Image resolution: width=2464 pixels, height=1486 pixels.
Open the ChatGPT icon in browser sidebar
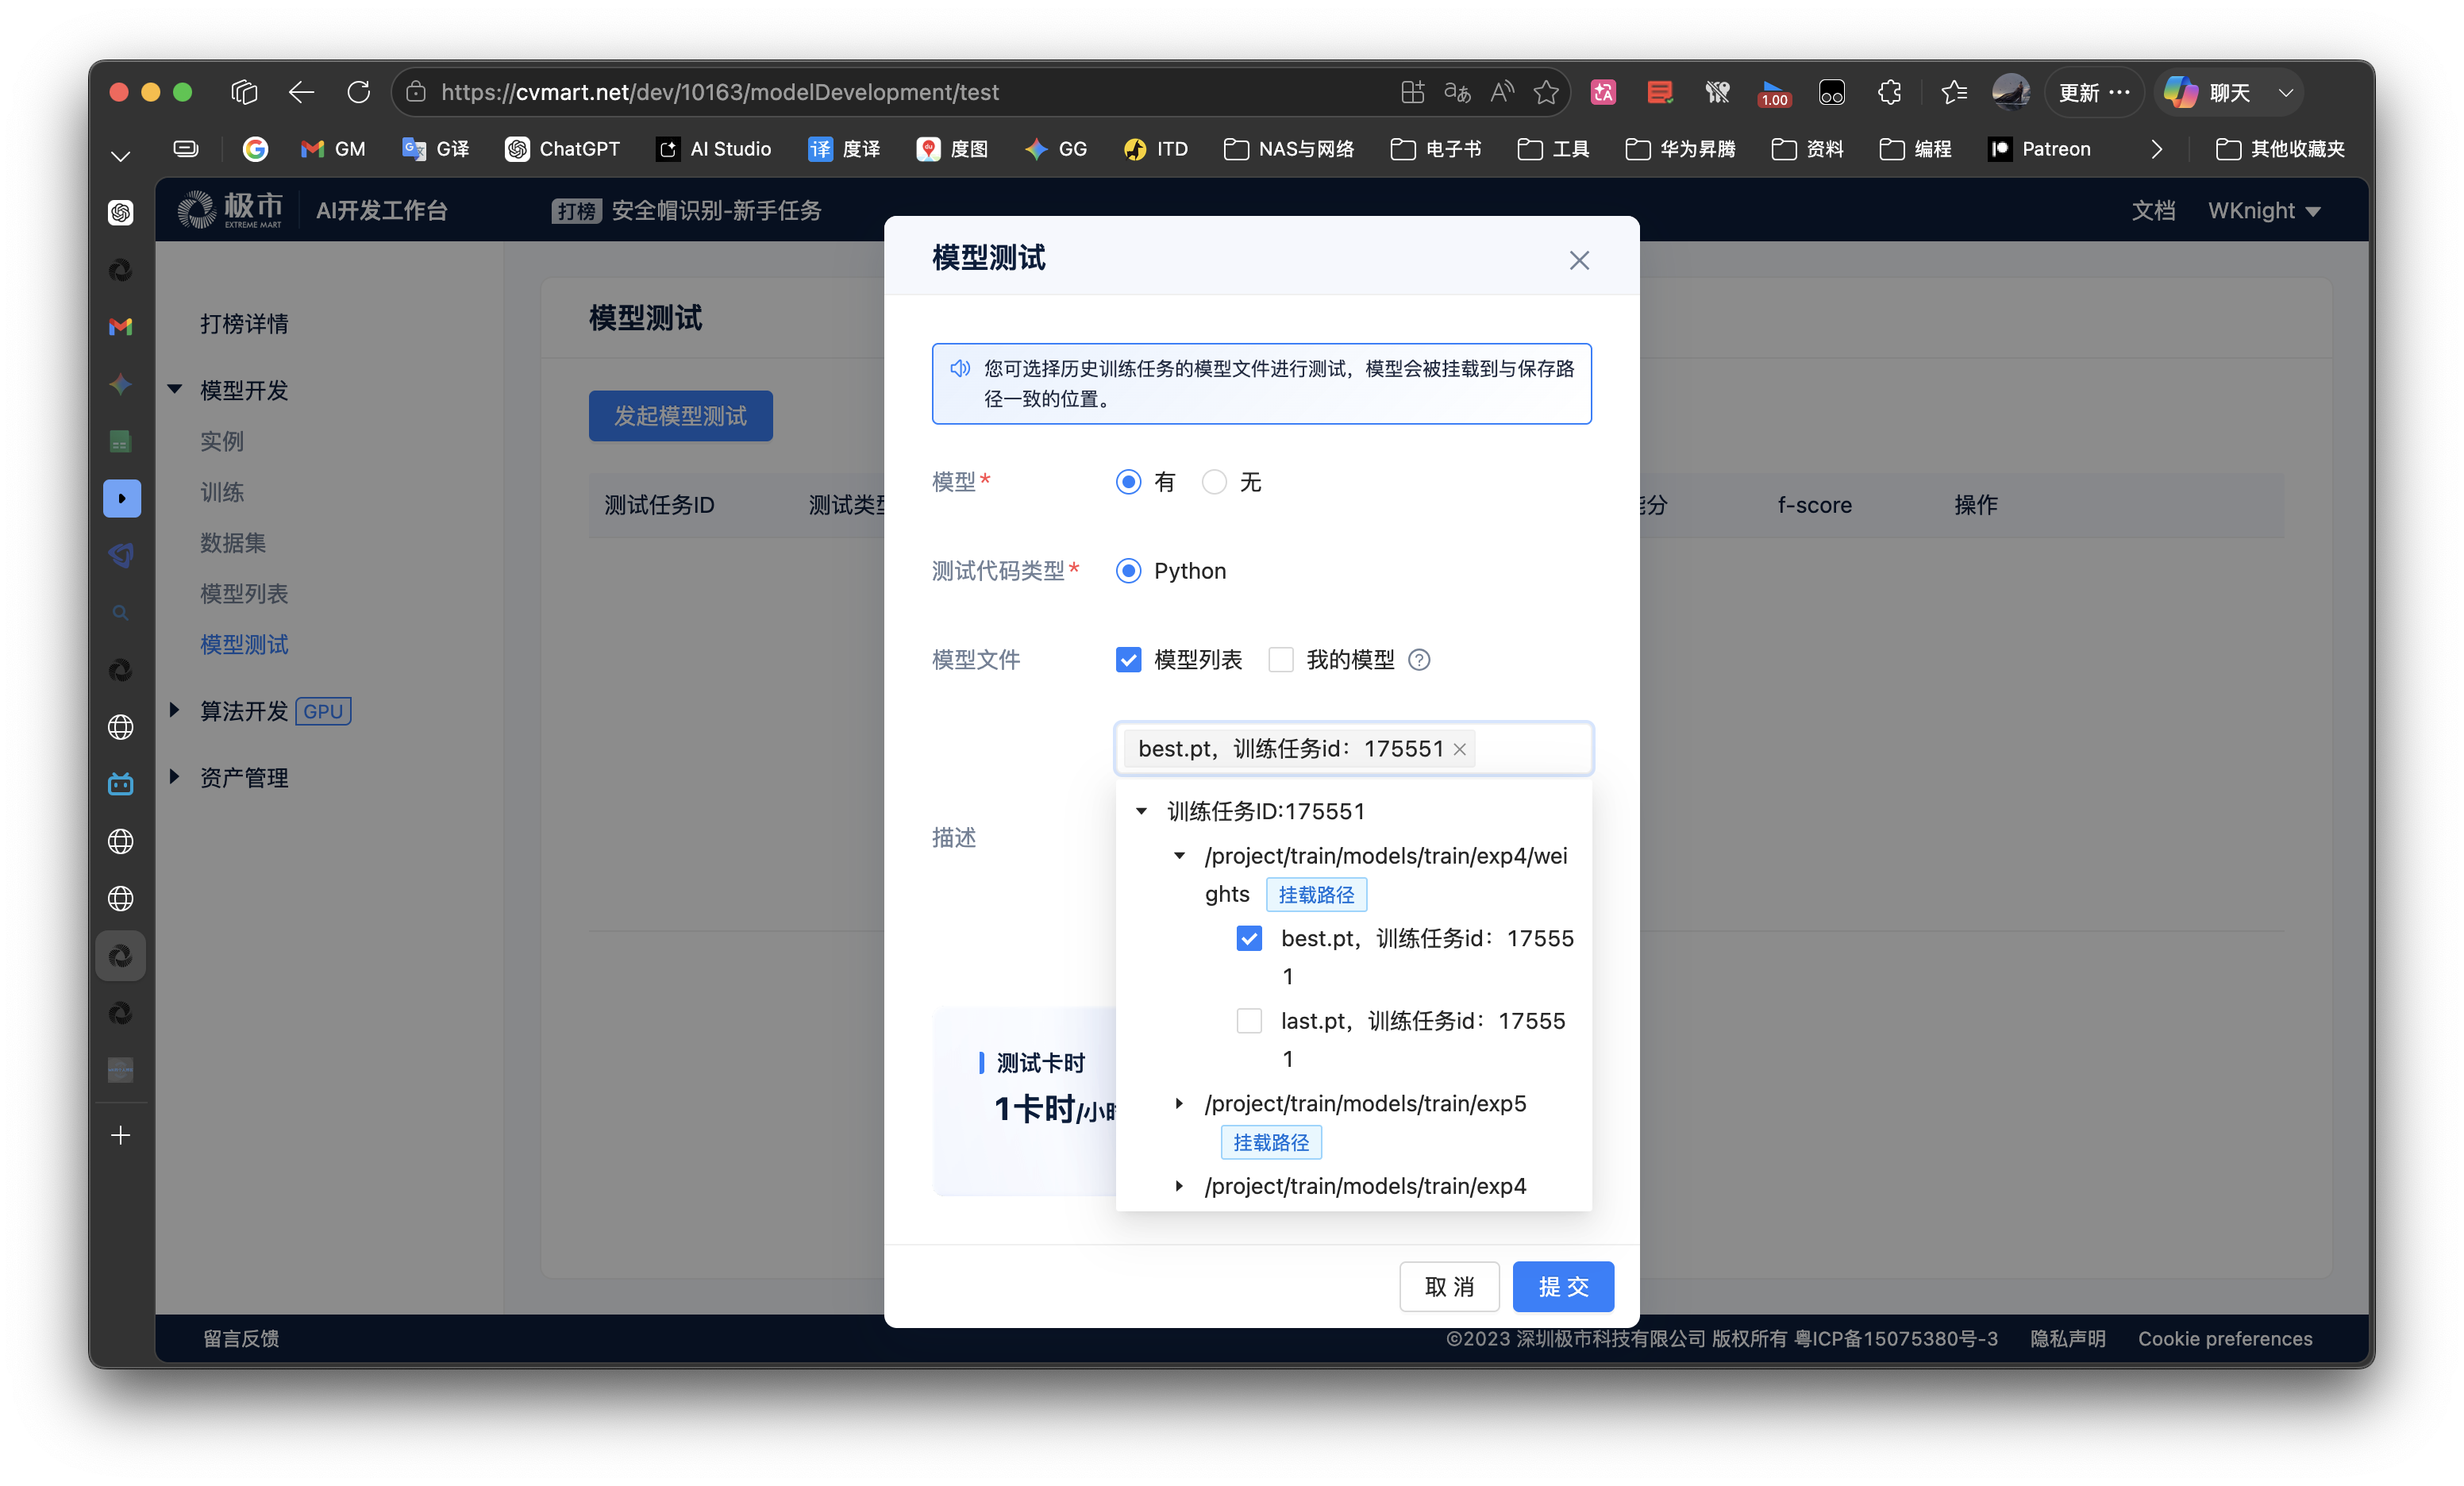[x=121, y=213]
